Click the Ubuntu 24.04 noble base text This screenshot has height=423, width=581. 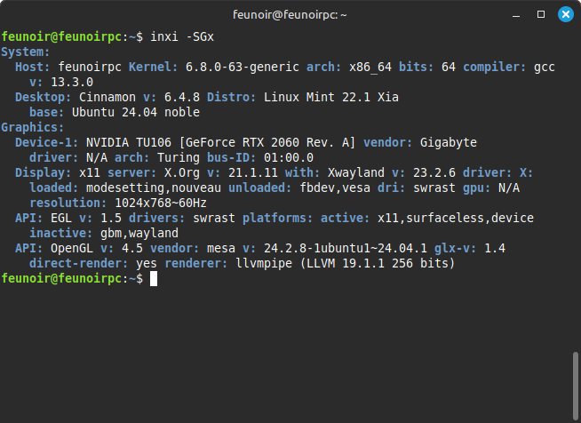[136, 112]
